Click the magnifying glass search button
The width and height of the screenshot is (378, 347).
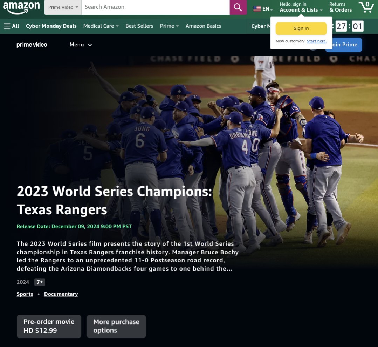pyautogui.click(x=238, y=7)
